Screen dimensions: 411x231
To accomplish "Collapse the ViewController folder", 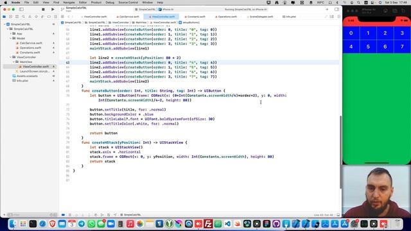I will click(x=11, y=57).
